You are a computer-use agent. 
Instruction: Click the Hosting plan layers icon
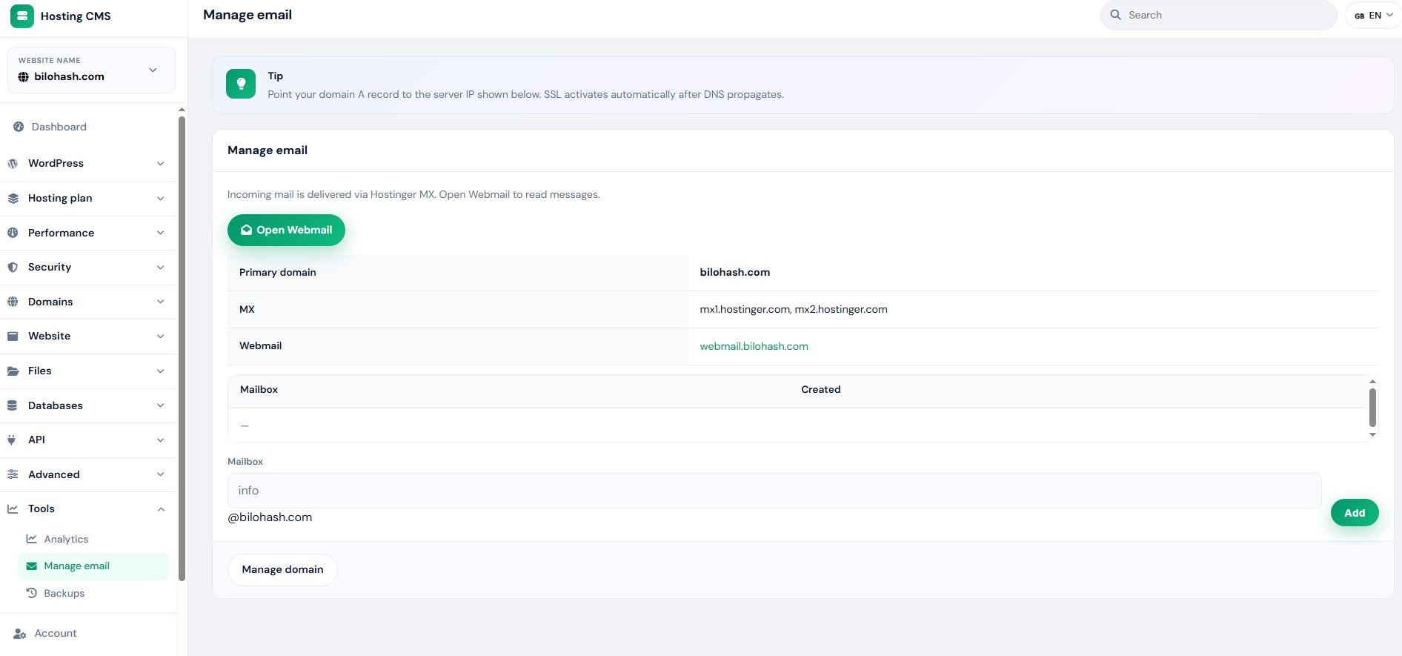13,198
